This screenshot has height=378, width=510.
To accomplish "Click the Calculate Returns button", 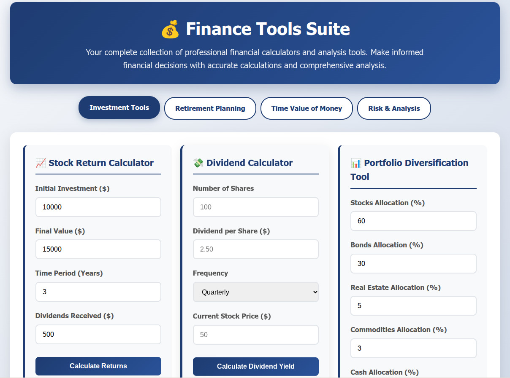I will click(x=98, y=366).
